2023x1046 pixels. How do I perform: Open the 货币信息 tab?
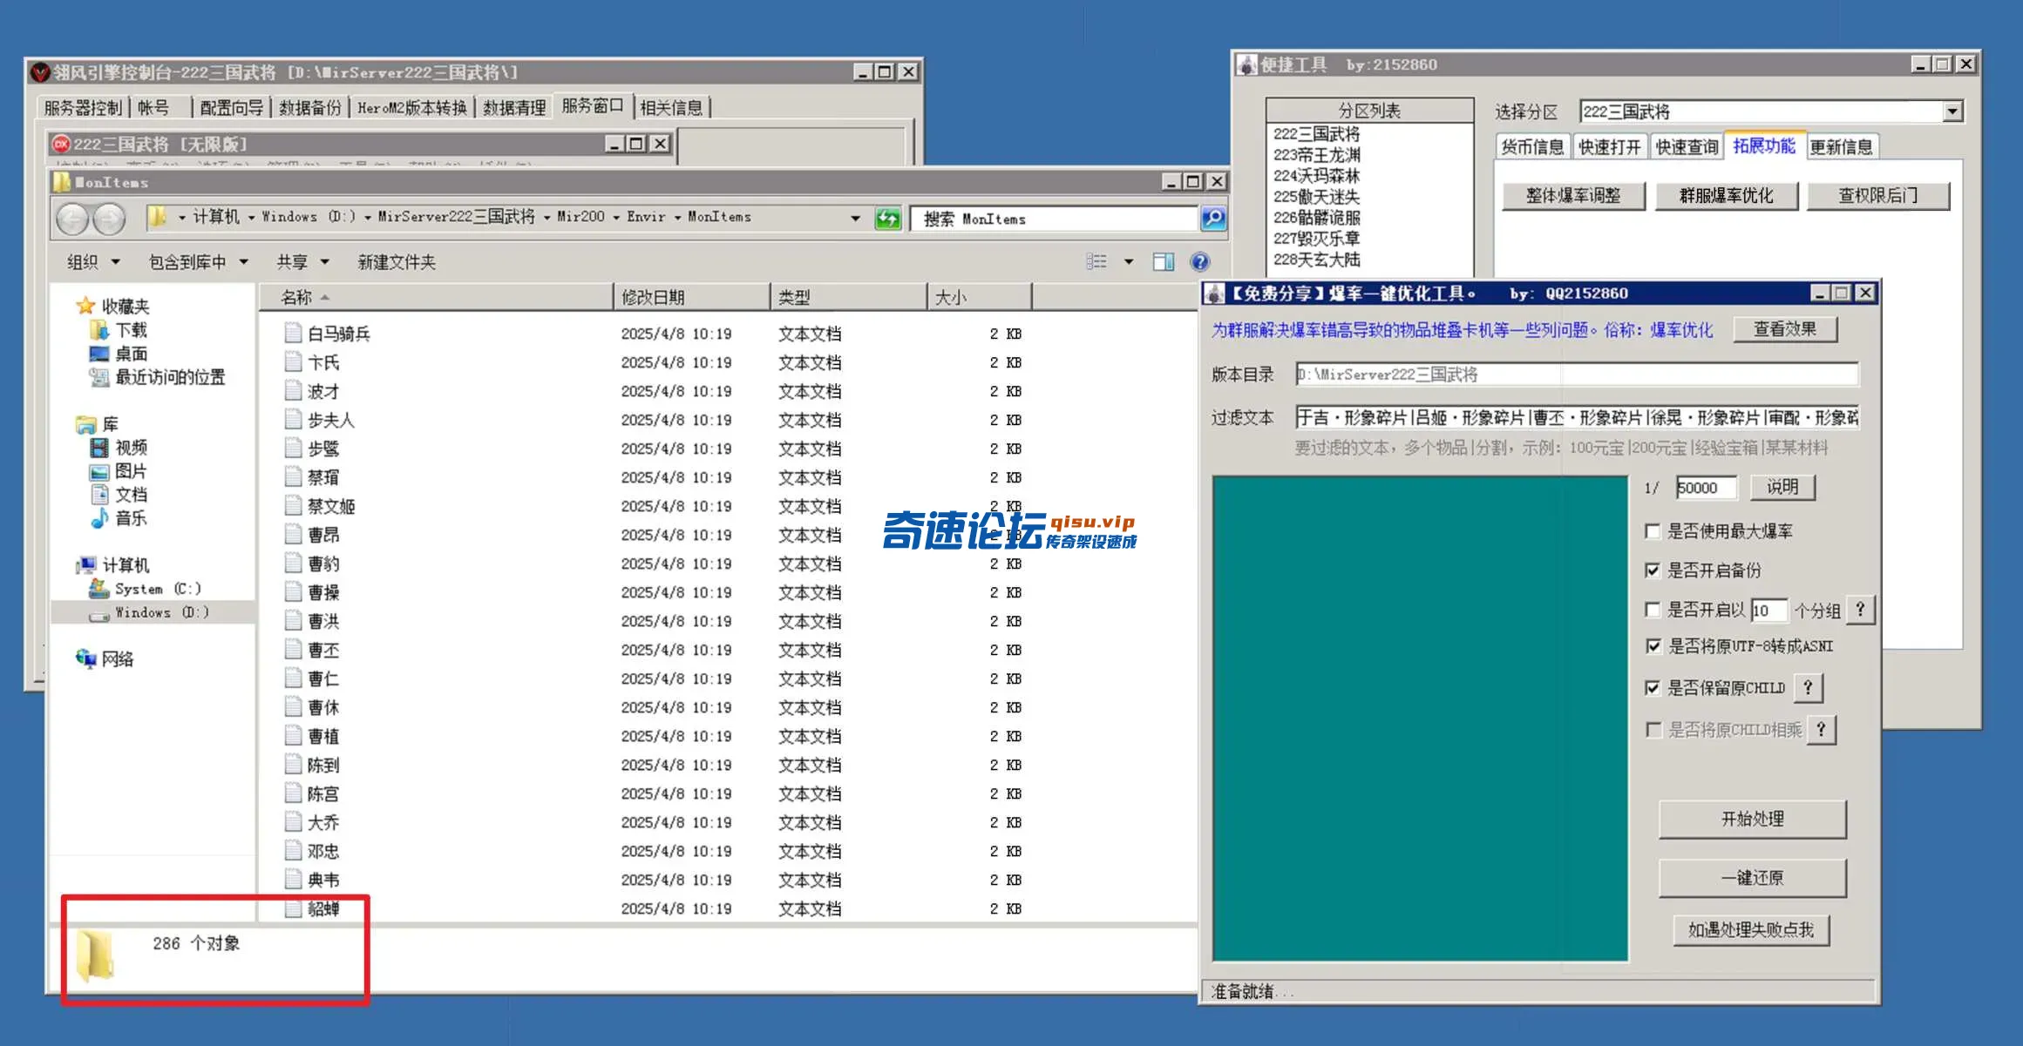click(1532, 146)
